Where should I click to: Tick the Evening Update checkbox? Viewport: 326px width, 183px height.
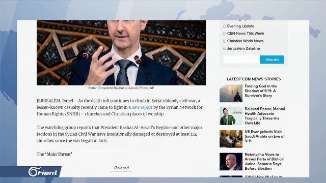(x=225, y=26)
